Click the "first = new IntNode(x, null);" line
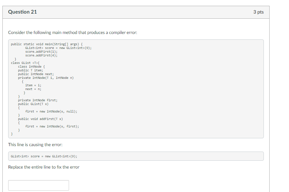 [x=51, y=111]
